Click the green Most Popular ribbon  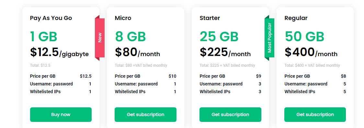tap(269, 38)
